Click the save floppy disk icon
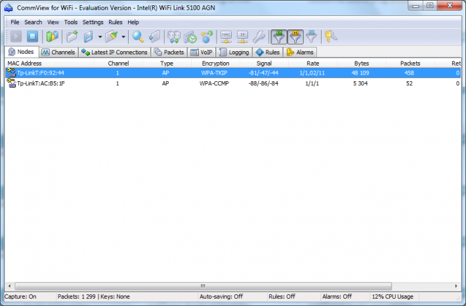This screenshot has height=306, width=466. pos(89,37)
